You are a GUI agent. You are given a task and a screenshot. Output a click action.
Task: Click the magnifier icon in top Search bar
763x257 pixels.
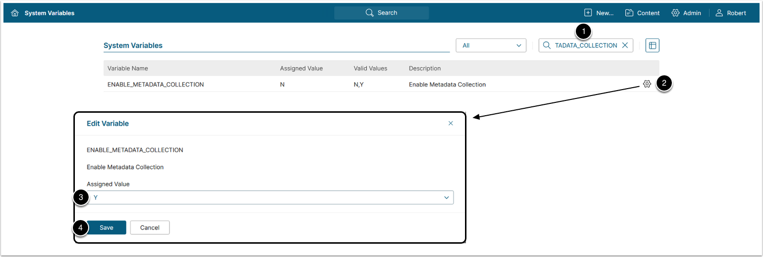[x=369, y=13]
